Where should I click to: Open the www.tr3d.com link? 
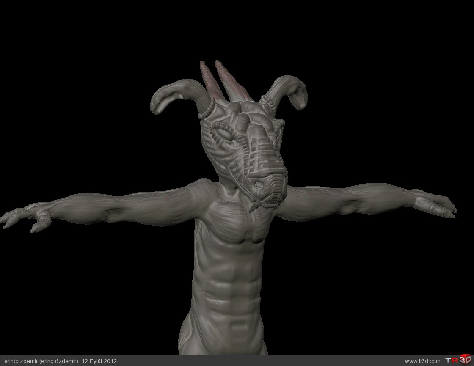point(422,361)
